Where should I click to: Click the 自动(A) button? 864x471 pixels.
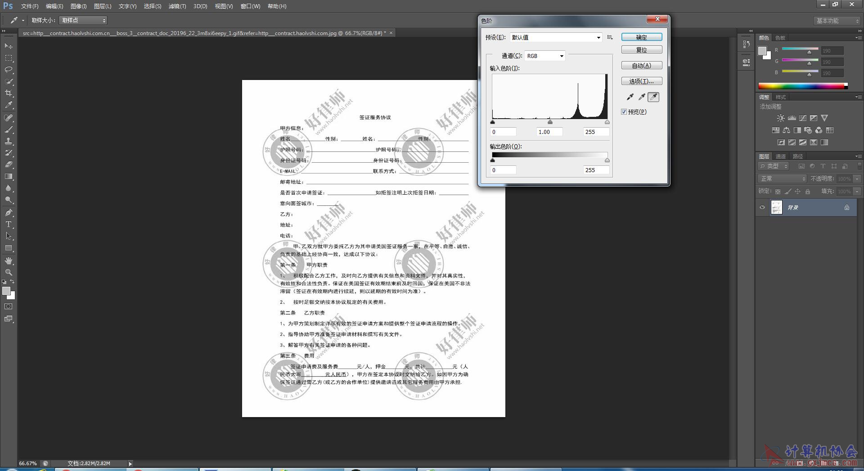[x=642, y=65]
